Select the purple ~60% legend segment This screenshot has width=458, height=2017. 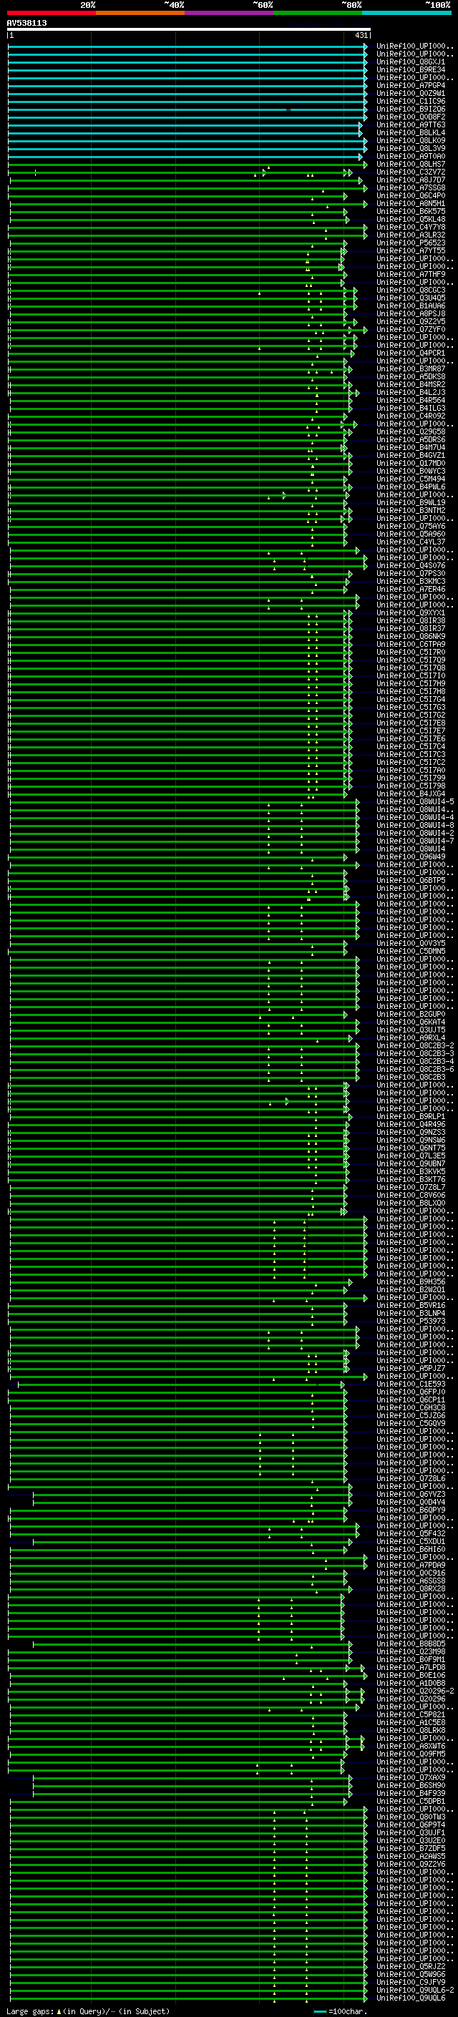pos(230,13)
